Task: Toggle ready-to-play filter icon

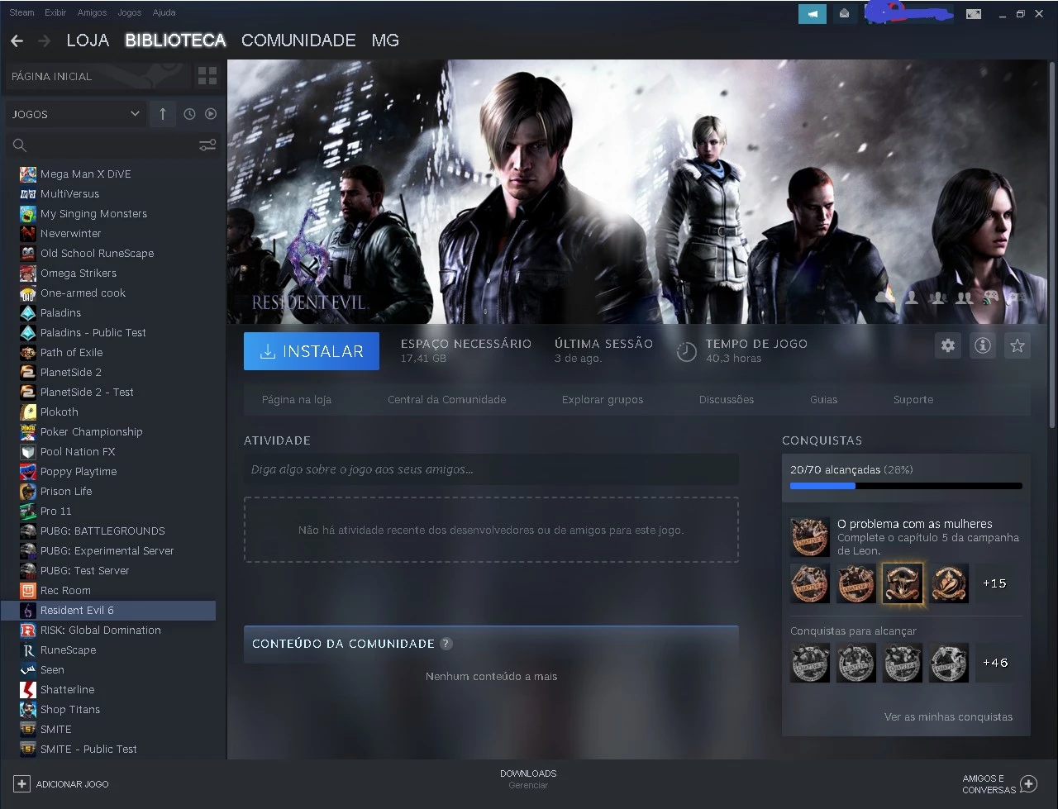Action: 211,114
